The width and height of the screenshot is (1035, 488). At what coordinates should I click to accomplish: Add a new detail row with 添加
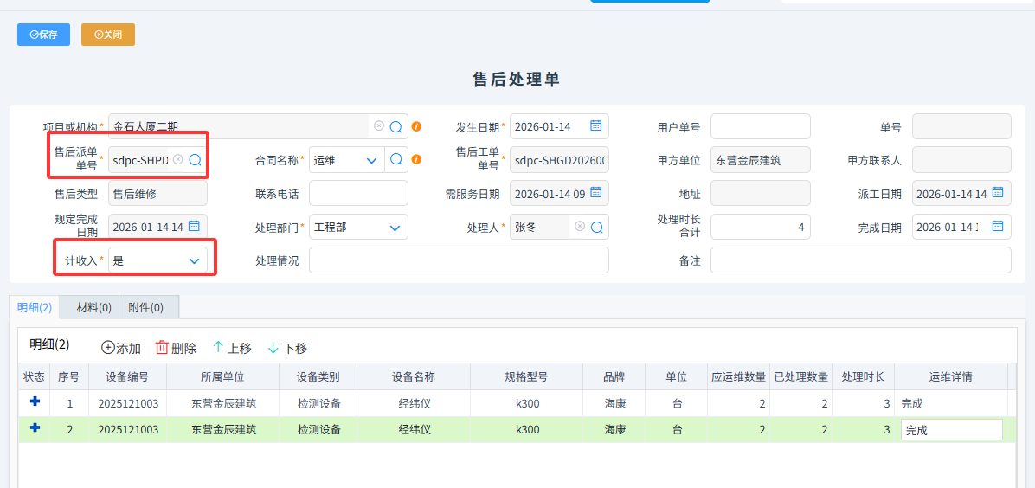tap(121, 348)
